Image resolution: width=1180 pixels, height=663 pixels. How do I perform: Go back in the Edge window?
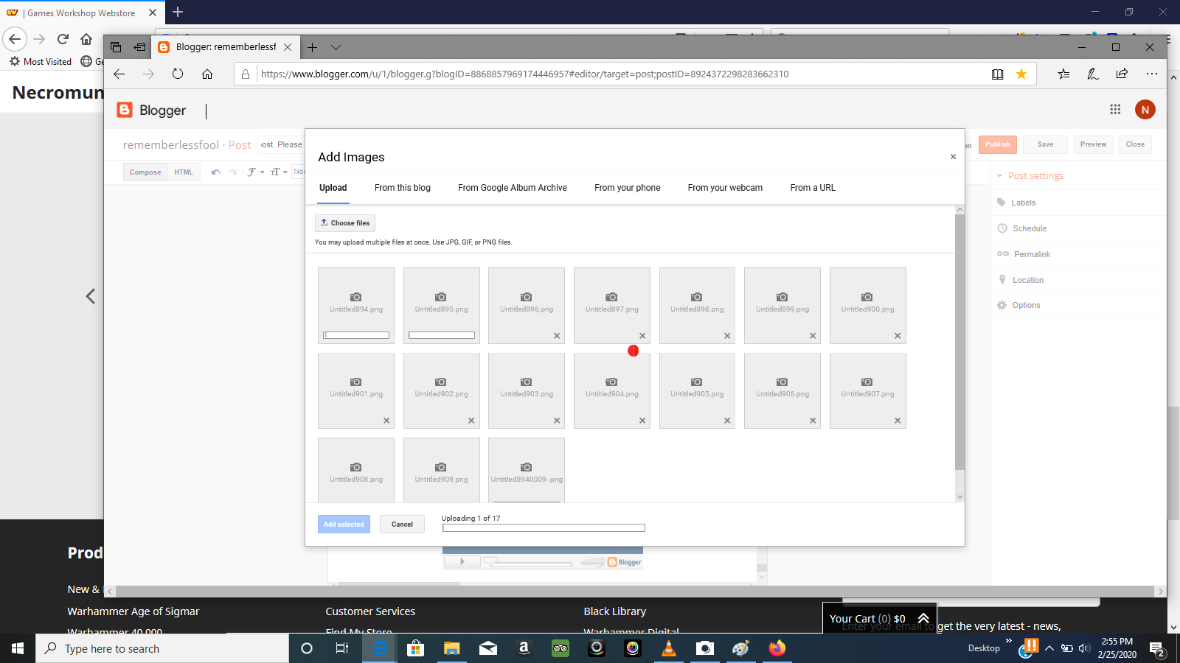(x=119, y=74)
